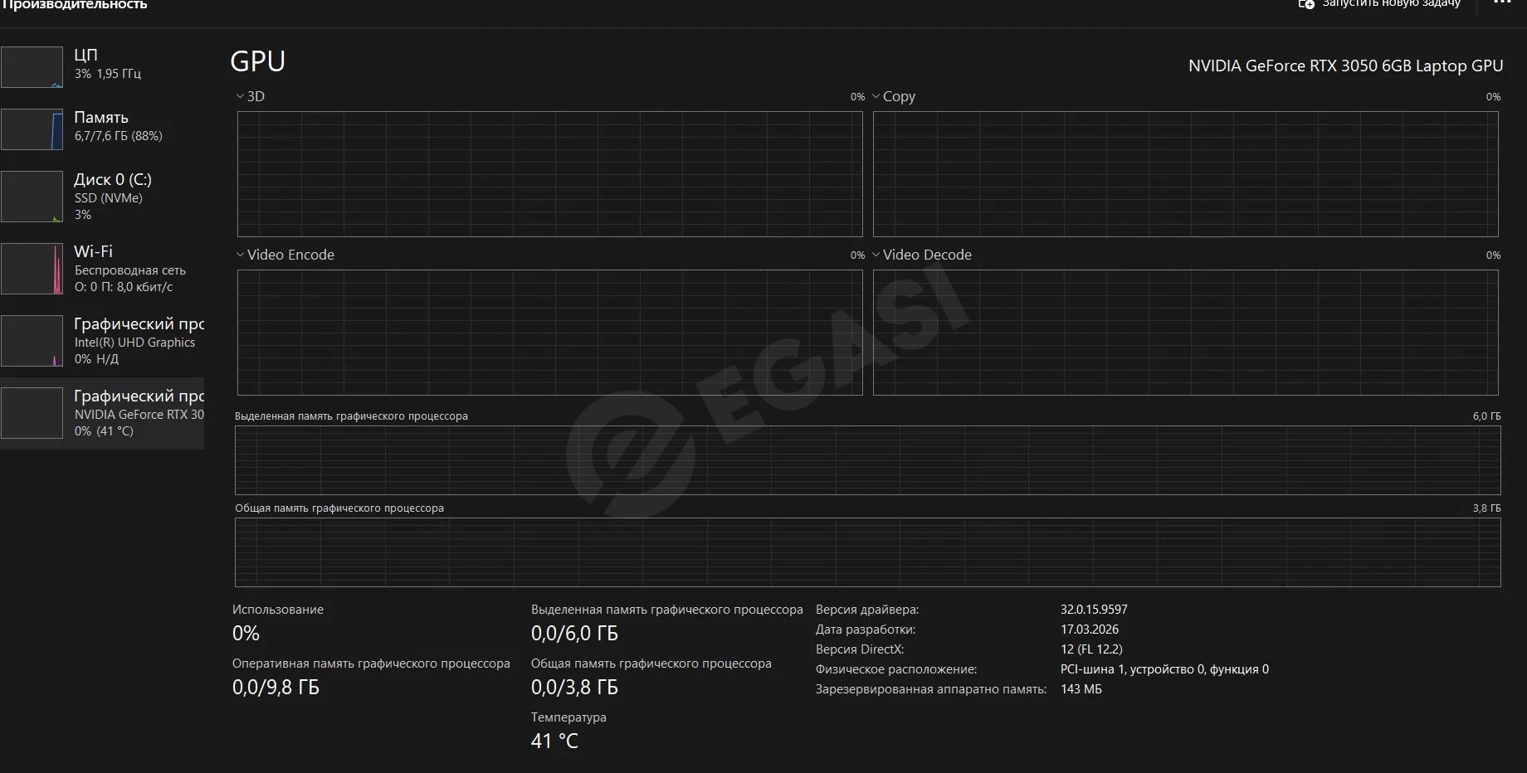Click the Wi-Fi sidebar label
Viewport: 1527px width, 773px height.
pos(93,251)
